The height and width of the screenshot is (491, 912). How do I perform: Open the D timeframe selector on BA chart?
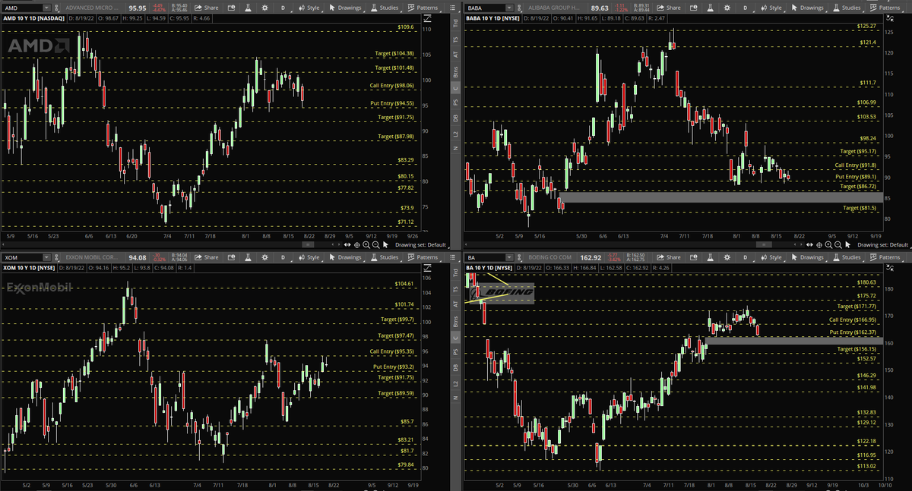click(745, 257)
